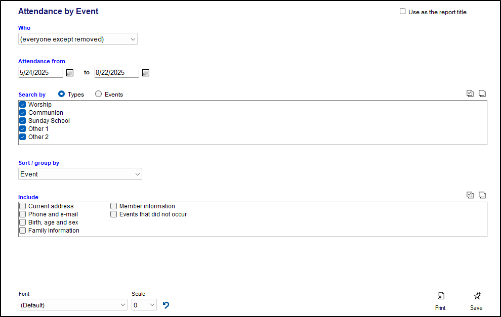This screenshot has height=317, width=501.
Task: Check all items in Search by list
Action: coord(470,94)
